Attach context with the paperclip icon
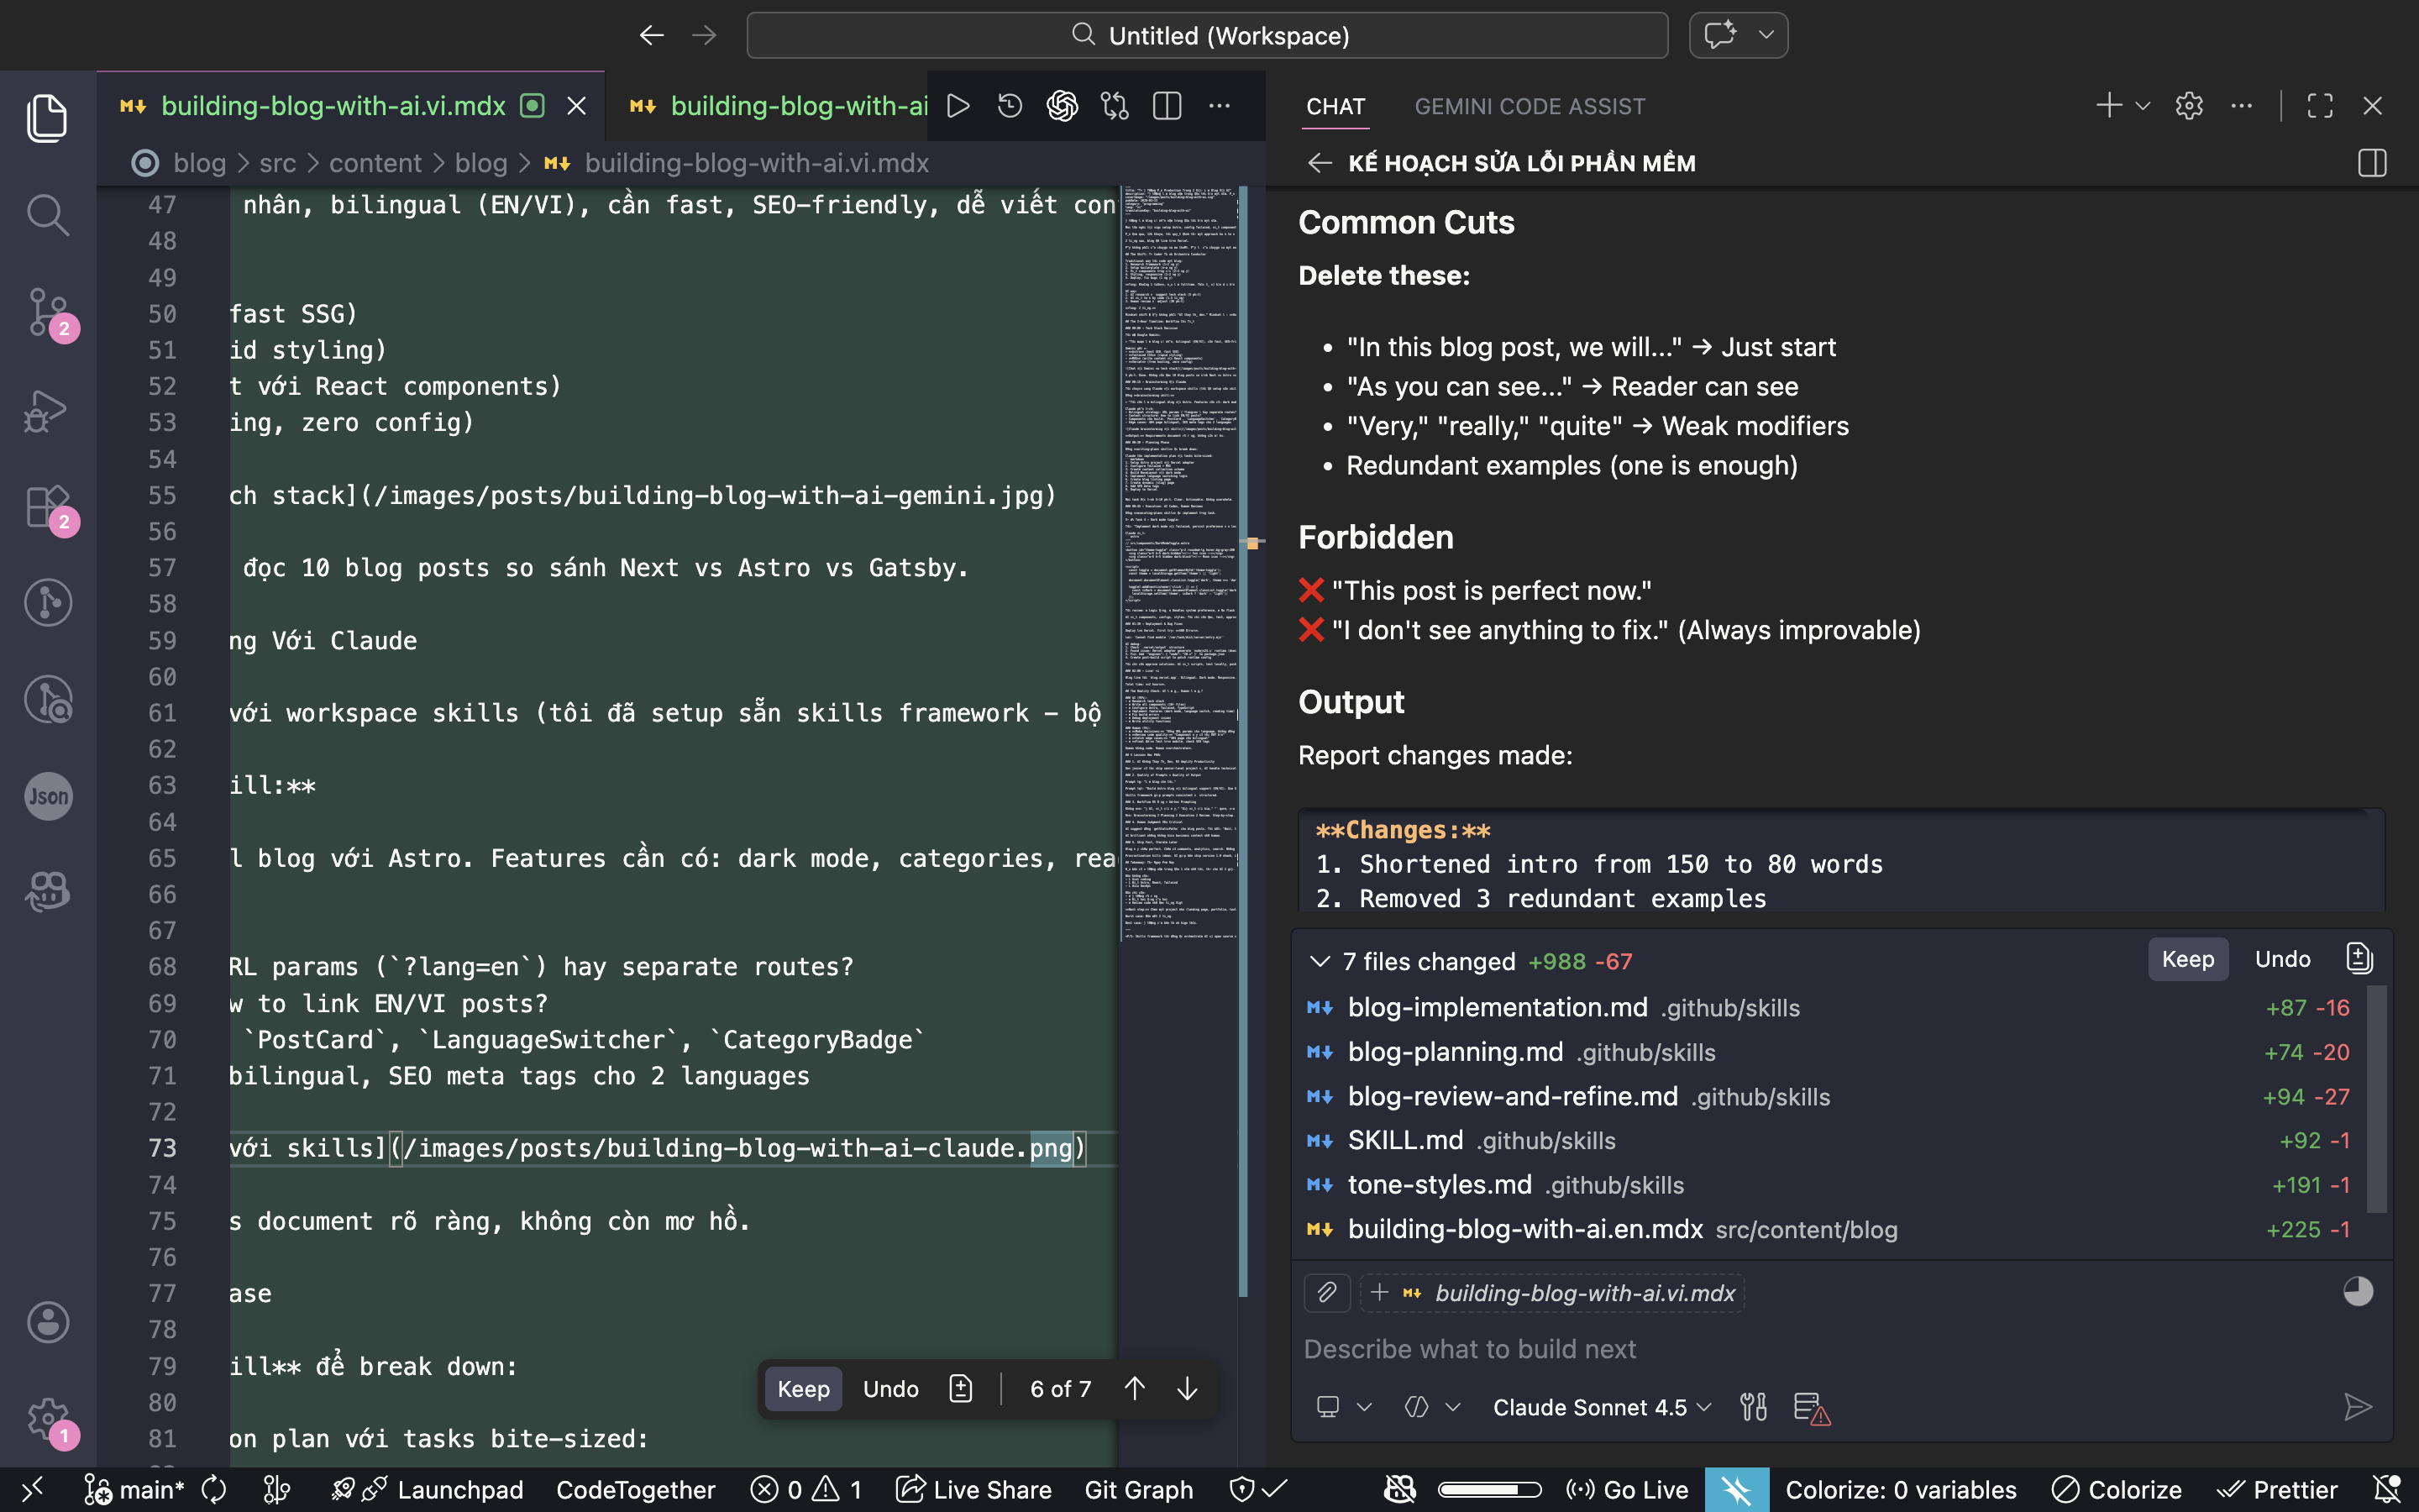 [1326, 1293]
